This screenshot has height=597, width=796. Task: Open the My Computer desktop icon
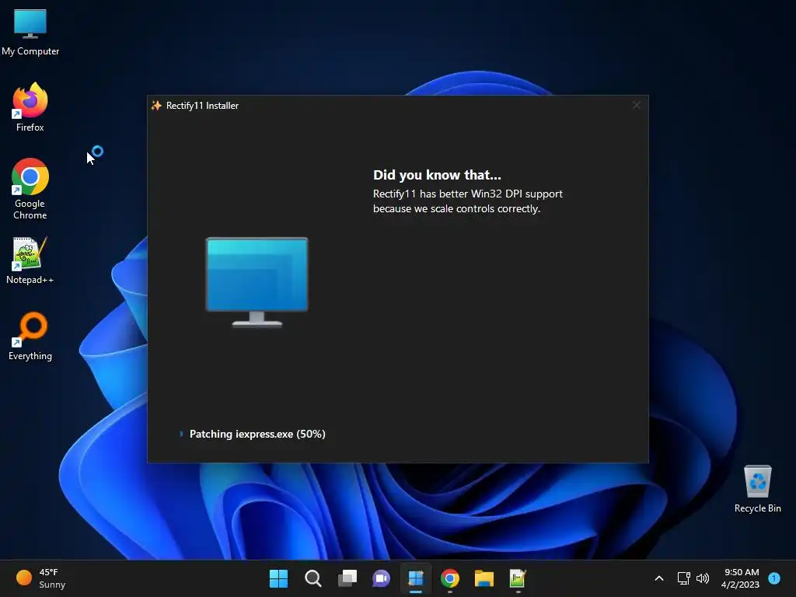coord(30,31)
